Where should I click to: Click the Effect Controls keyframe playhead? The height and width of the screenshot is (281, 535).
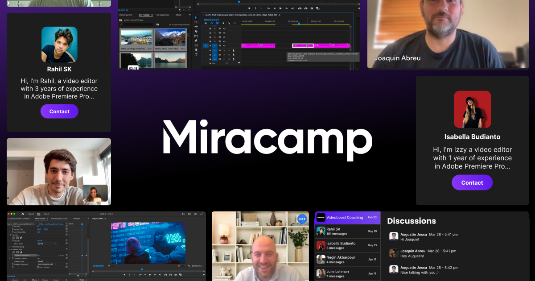[82, 224]
